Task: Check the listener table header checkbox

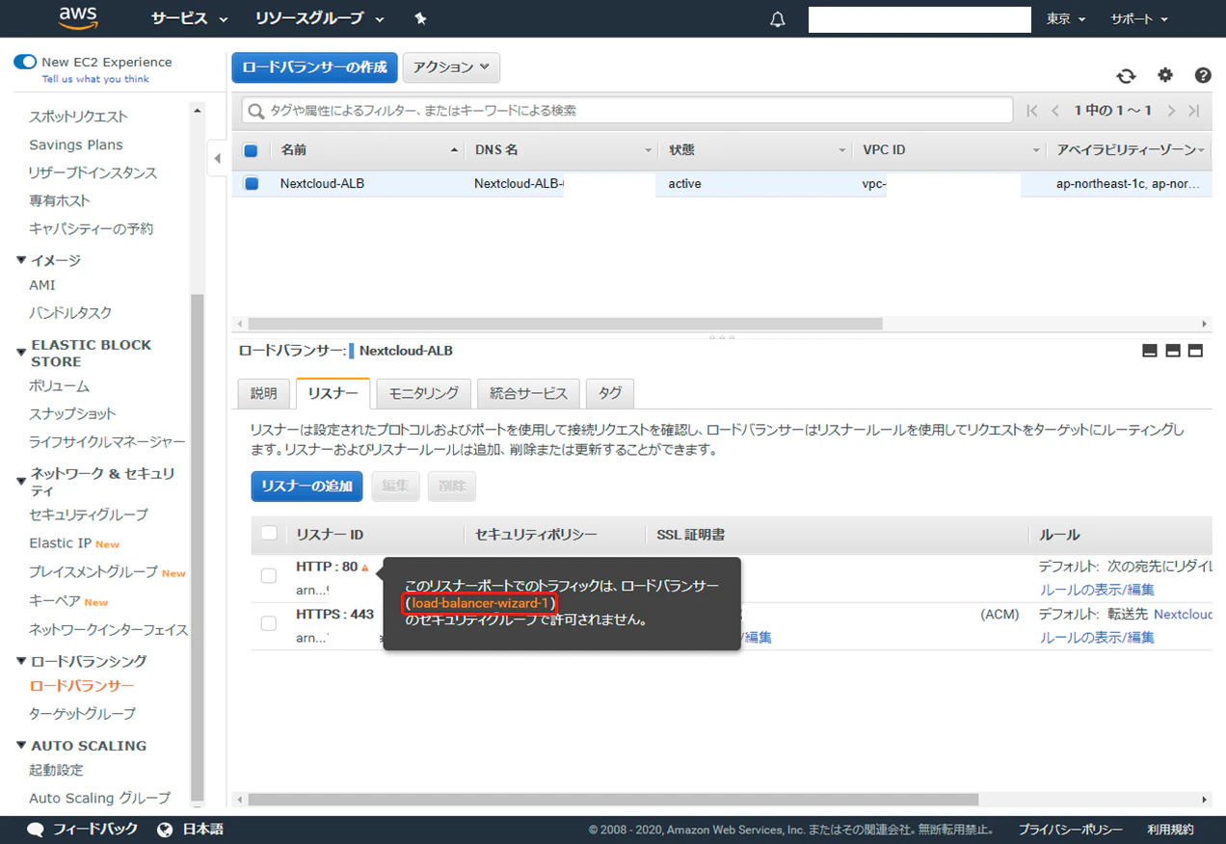Action: pyautogui.click(x=269, y=533)
